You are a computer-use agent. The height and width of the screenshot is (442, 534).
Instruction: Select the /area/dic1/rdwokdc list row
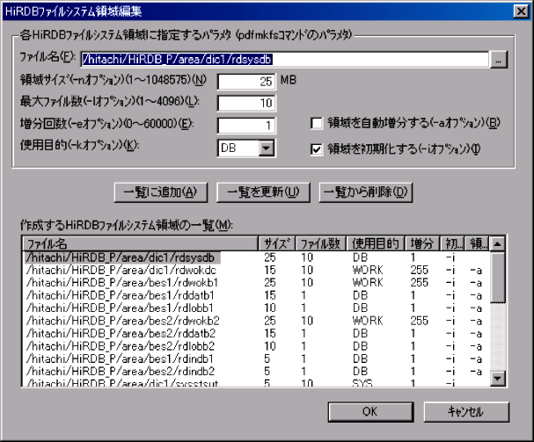[x=257, y=270]
